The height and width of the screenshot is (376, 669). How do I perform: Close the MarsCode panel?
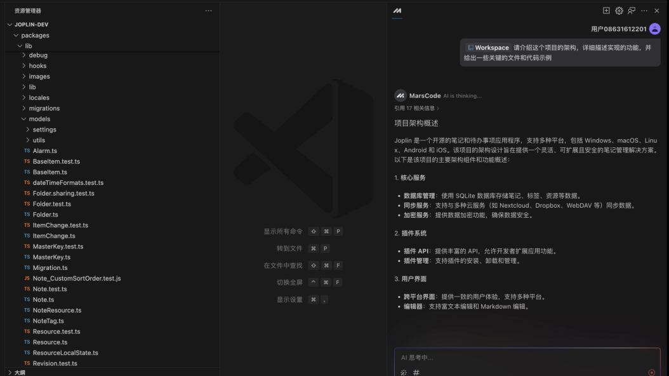click(x=657, y=11)
